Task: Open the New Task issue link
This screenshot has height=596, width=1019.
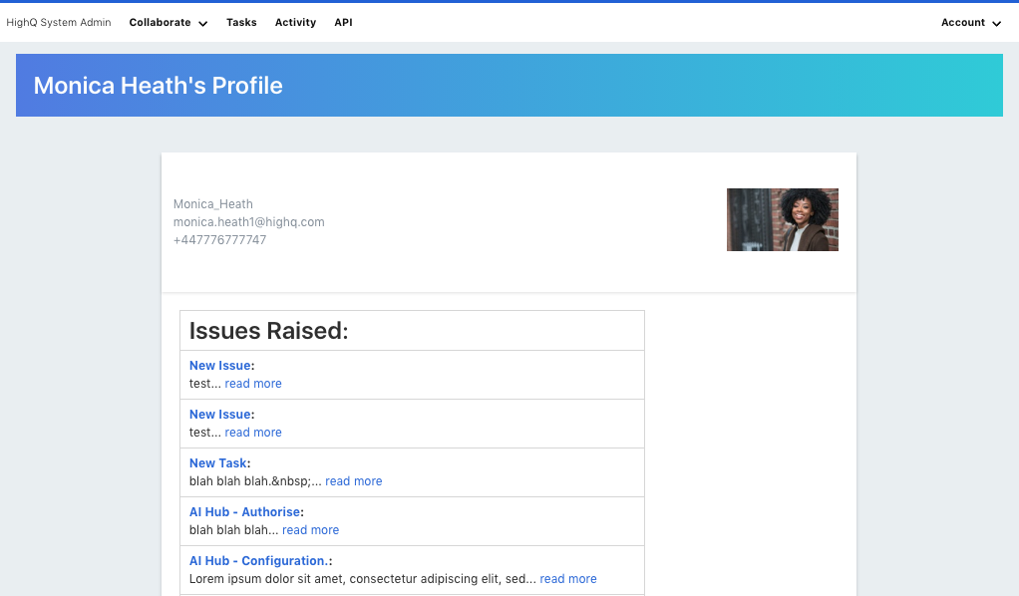Action: pos(216,463)
